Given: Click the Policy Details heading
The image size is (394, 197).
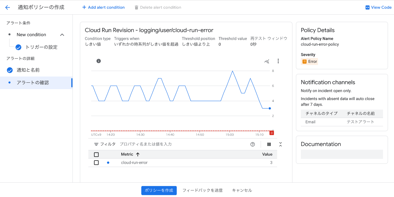Looking at the screenshot, I should [318, 30].
